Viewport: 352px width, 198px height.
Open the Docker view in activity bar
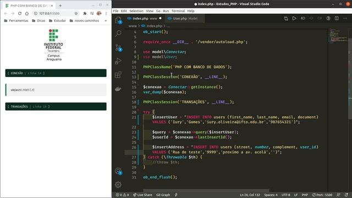118,89
